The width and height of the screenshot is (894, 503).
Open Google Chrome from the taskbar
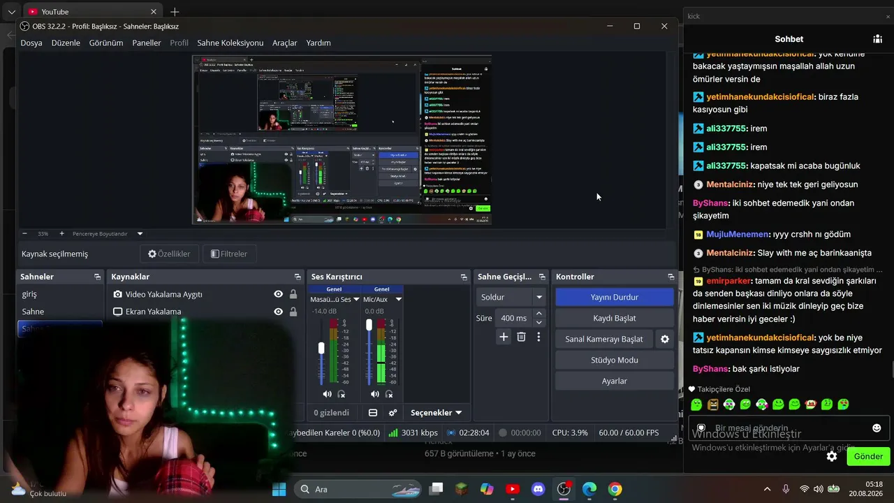(x=615, y=489)
